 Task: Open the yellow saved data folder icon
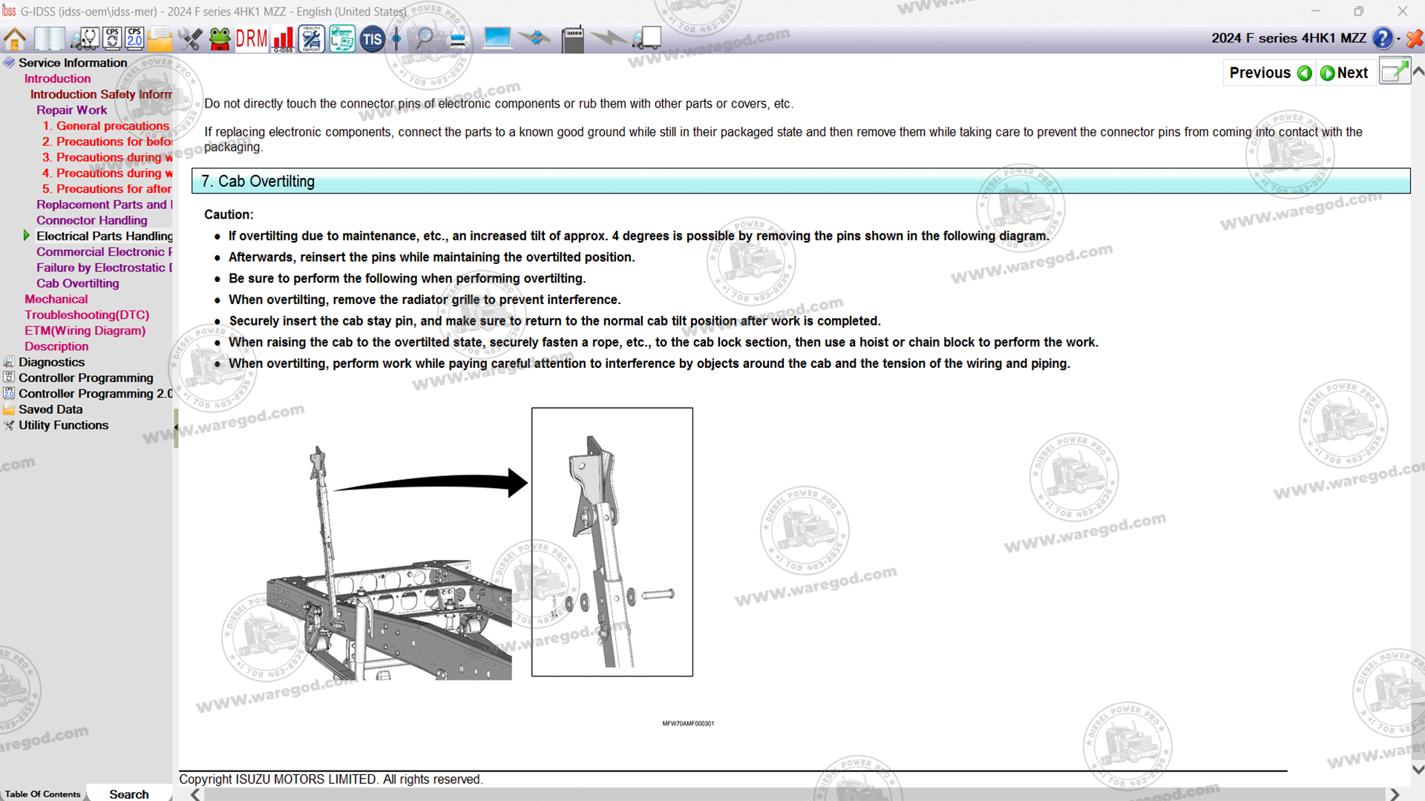tap(159, 39)
